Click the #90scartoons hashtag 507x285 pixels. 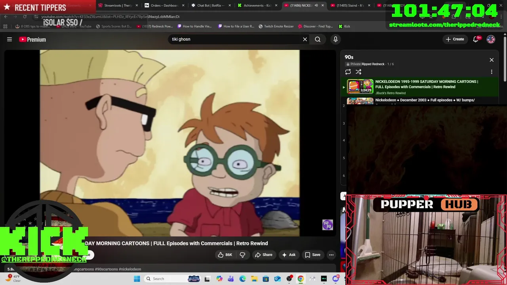pos(106,269)
